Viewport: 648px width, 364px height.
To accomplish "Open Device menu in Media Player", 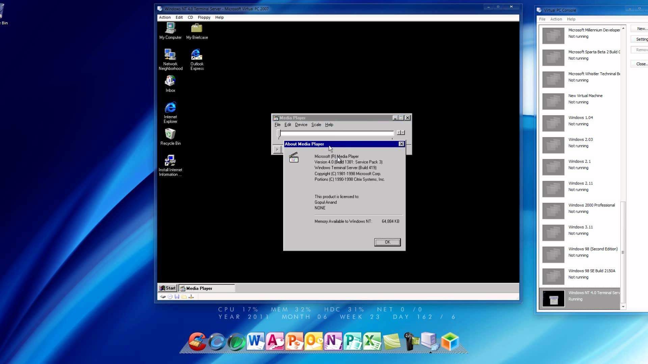I will [x=301, y=125].
